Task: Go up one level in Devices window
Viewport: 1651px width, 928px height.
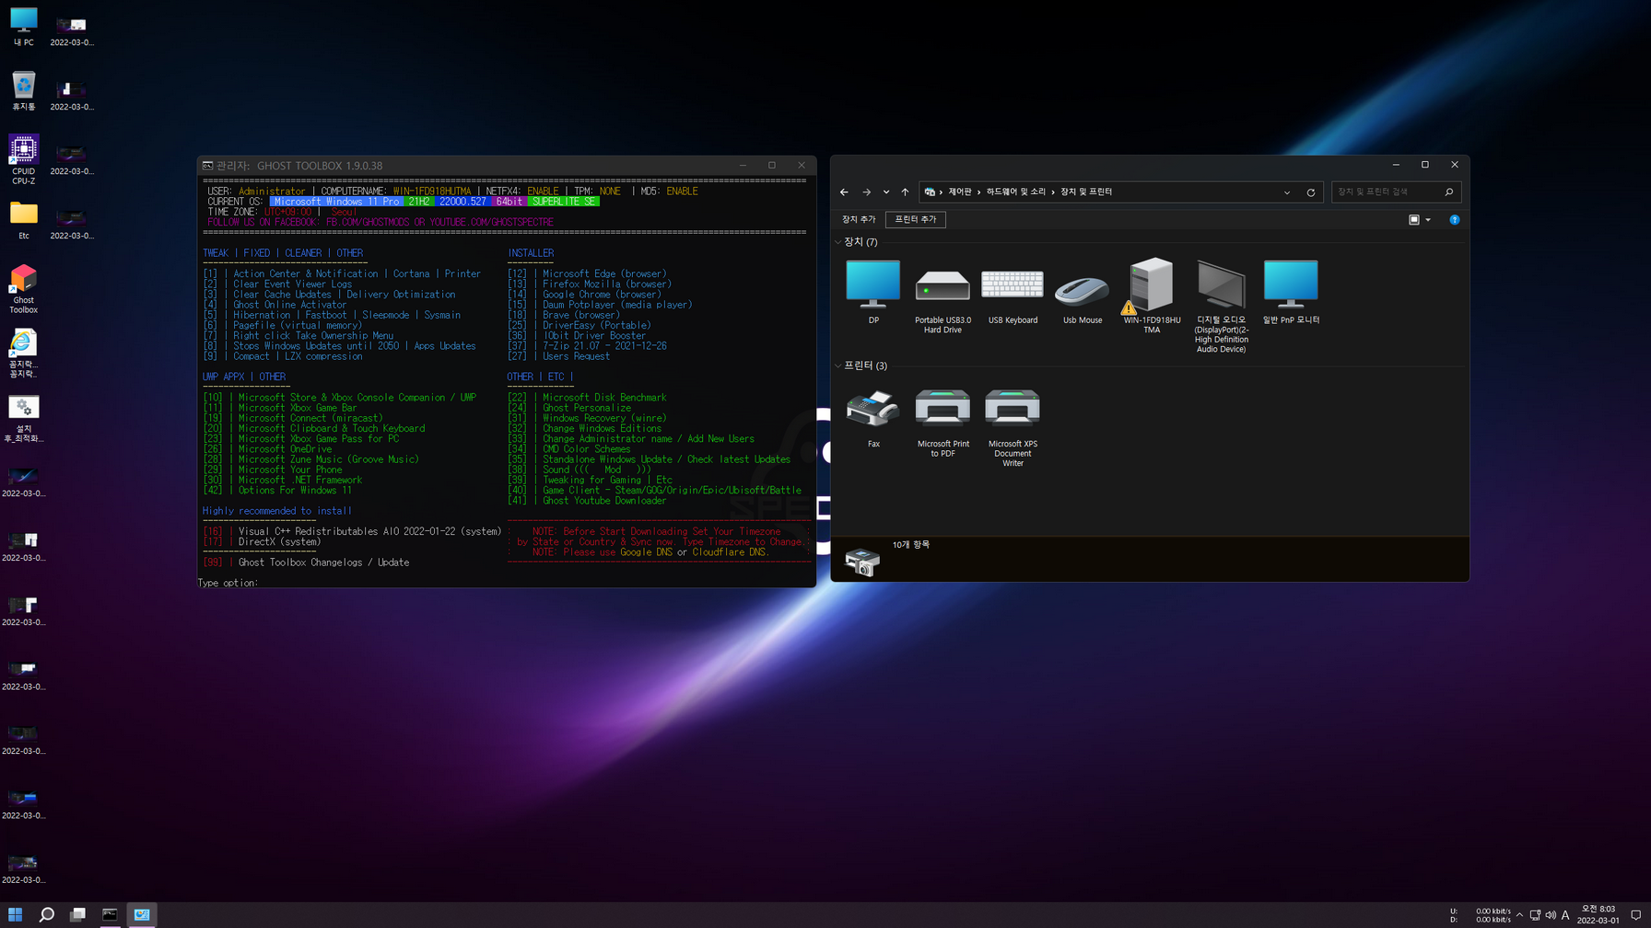Action: coord(905,191)
